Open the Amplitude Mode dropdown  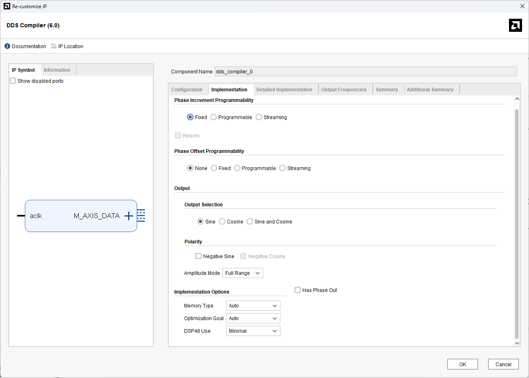(242, 273)
